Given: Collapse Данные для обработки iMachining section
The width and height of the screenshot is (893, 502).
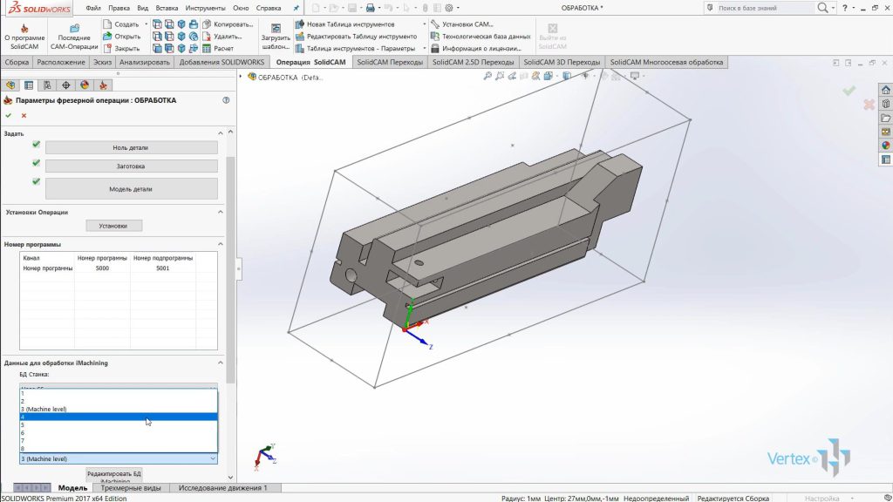Looking at the screenshot, I should [x=221, y=363].
